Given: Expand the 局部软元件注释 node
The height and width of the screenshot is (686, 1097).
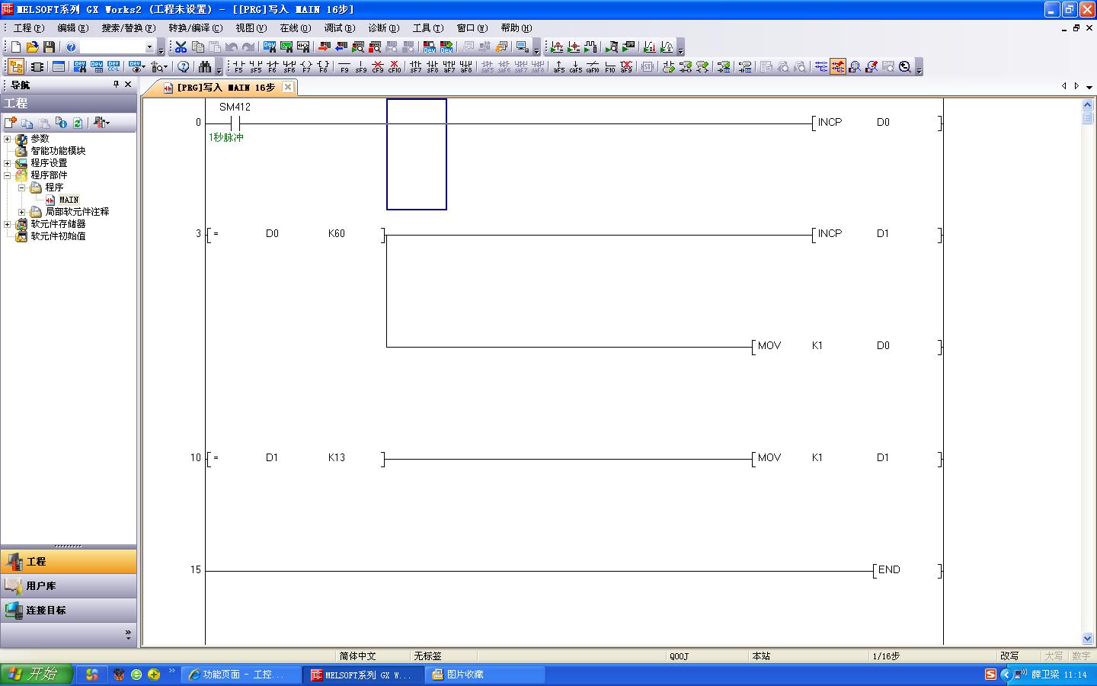Looking at the screenshot, I should [x=22, y=212].
